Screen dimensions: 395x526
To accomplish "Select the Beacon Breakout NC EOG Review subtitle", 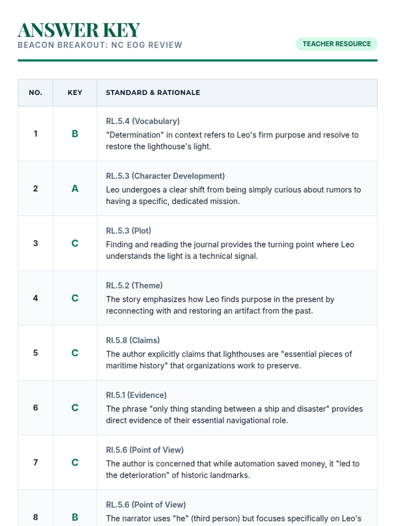I will coord(100,45).
